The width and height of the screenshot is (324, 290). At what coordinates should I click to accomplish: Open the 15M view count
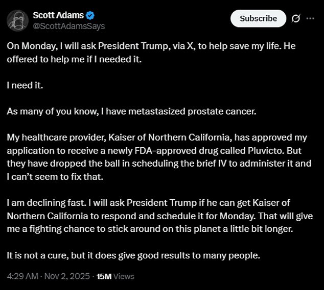[104, 276]
